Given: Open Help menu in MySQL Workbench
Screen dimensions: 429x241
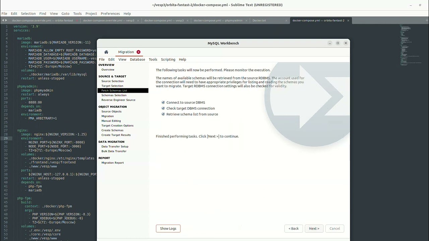Looking at the screenshot, I should (x=182, y=59).
